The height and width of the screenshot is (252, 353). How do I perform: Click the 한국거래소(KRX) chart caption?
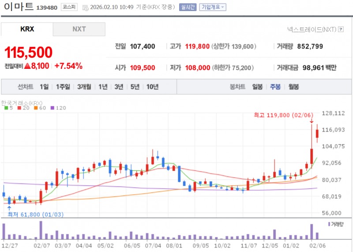coord(22,103)
